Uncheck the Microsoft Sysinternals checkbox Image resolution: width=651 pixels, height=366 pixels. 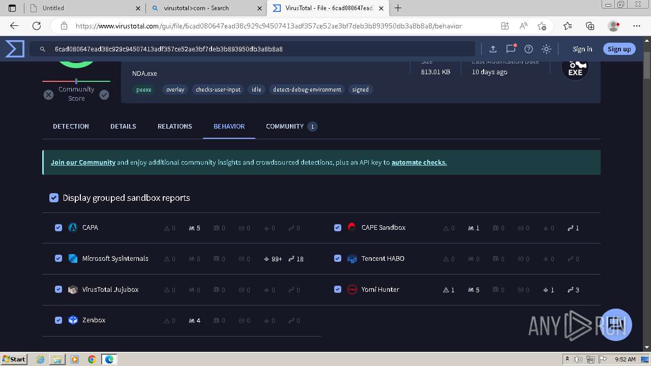[58, 258]
